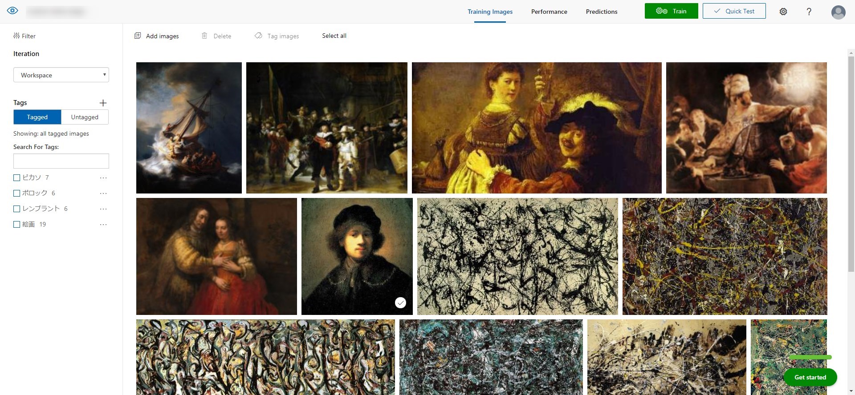Deselect the checkmark on Rembrandt portrait
Image resolution: width=855 pixels, height=395 pixels.
point(400,302)
